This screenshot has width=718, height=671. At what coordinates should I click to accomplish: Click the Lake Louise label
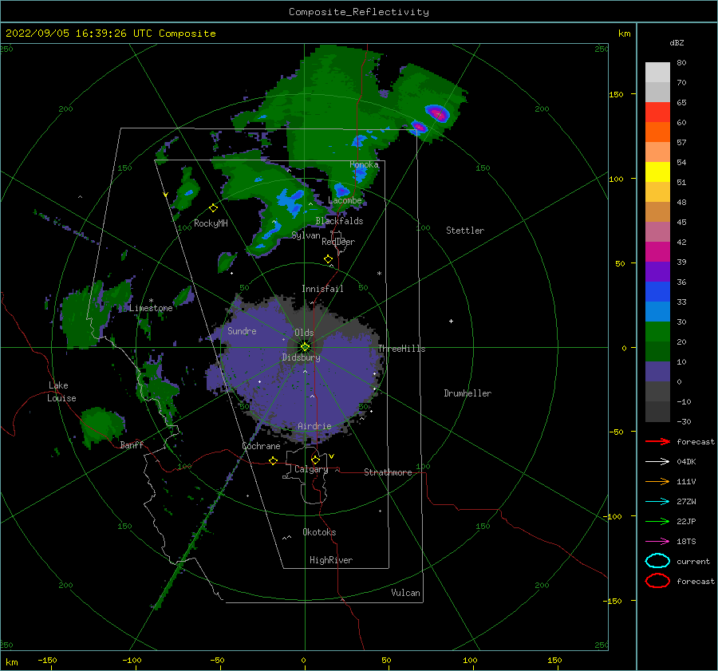61,392
